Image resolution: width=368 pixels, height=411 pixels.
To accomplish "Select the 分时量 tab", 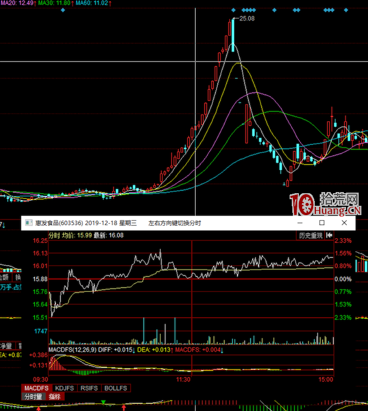I will (x=33, y=397).
